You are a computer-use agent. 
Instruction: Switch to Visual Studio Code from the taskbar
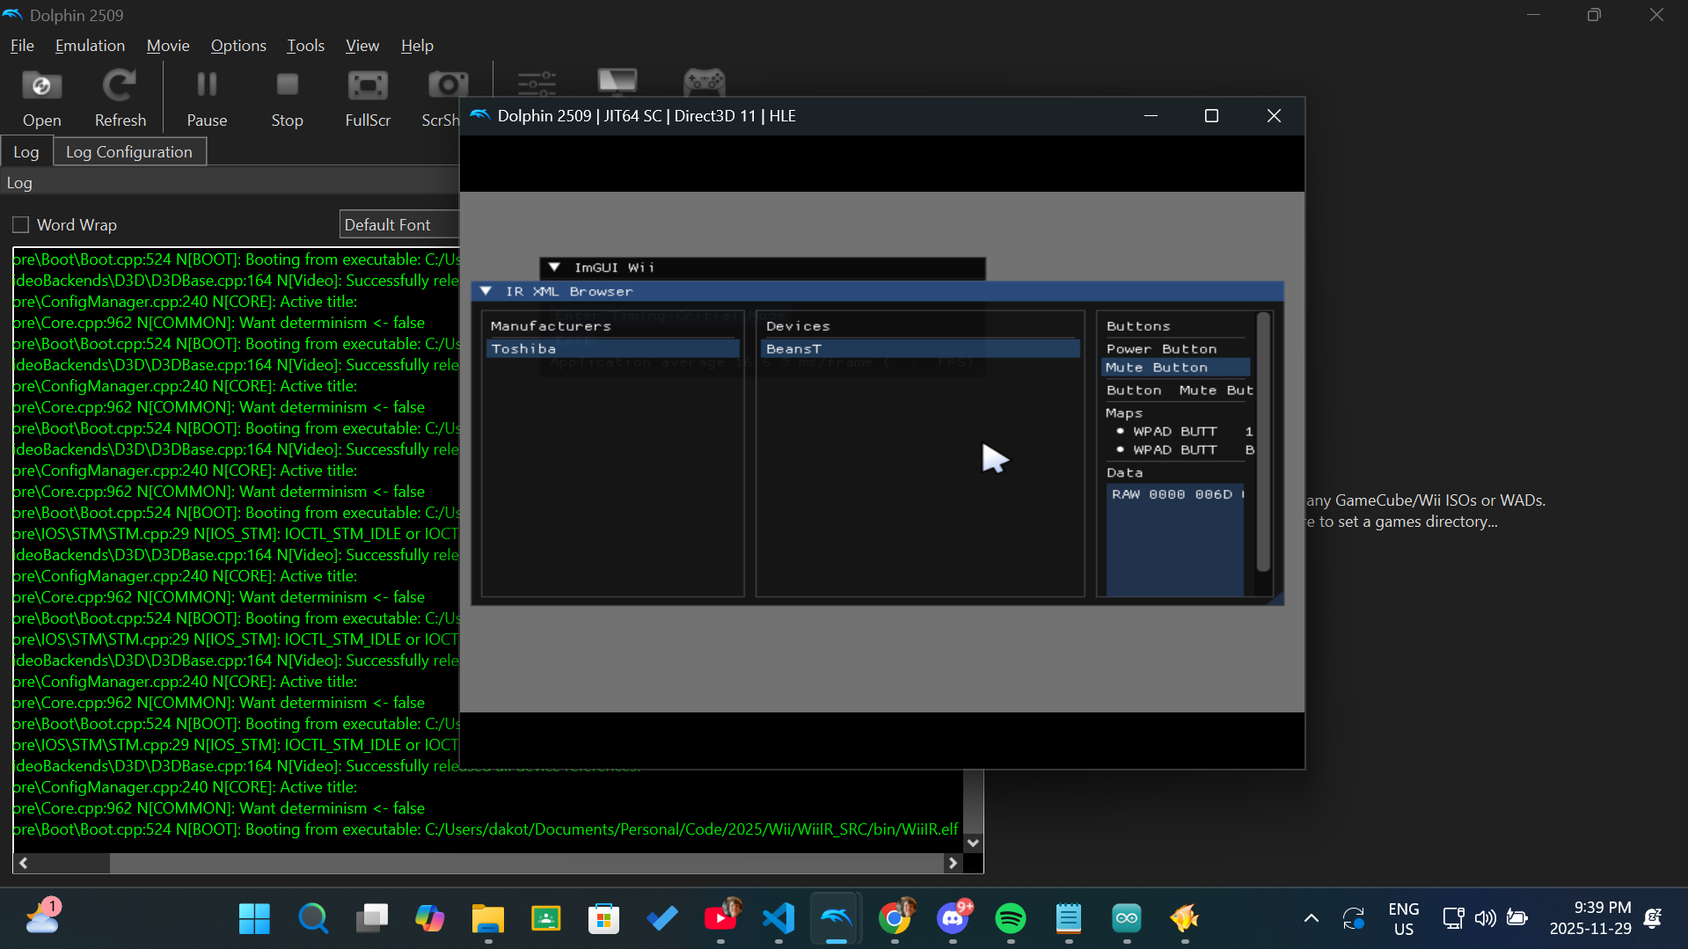778,919
